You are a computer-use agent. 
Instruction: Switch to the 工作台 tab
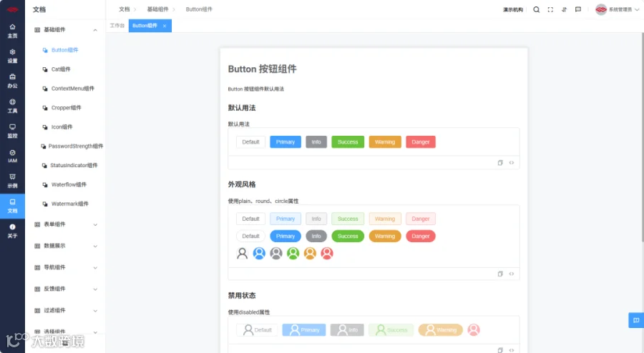pyautogui.click(x=117, y=26)
